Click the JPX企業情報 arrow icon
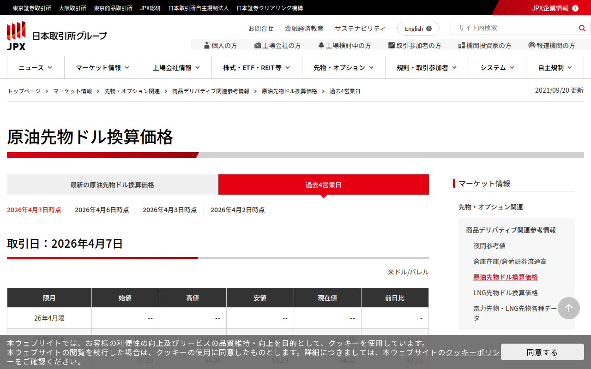 click(x=575, y=8)
